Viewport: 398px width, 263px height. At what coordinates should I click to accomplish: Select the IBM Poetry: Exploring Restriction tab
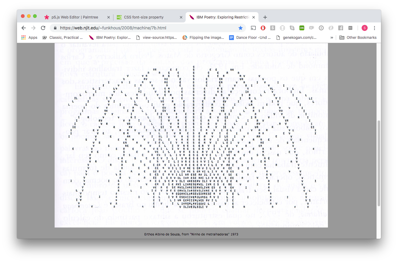click(x=222, y=17)
